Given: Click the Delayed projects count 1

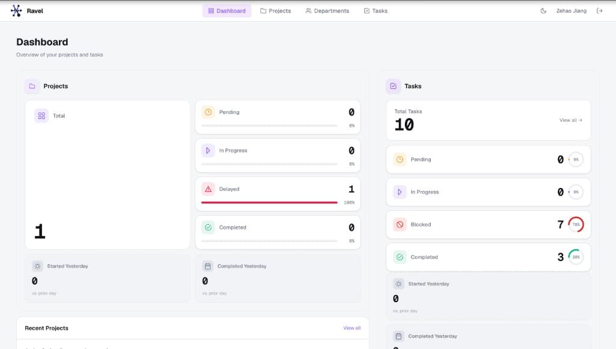Looking at the screenshot, I should [351, 189].
